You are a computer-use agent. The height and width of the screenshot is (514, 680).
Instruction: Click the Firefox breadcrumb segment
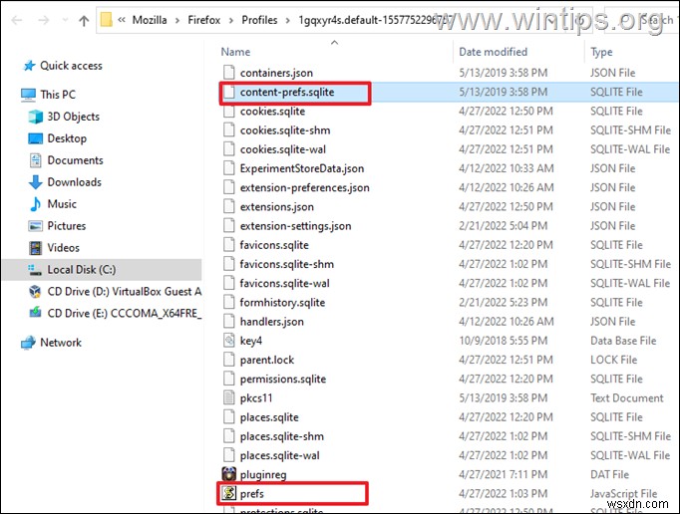203,20
